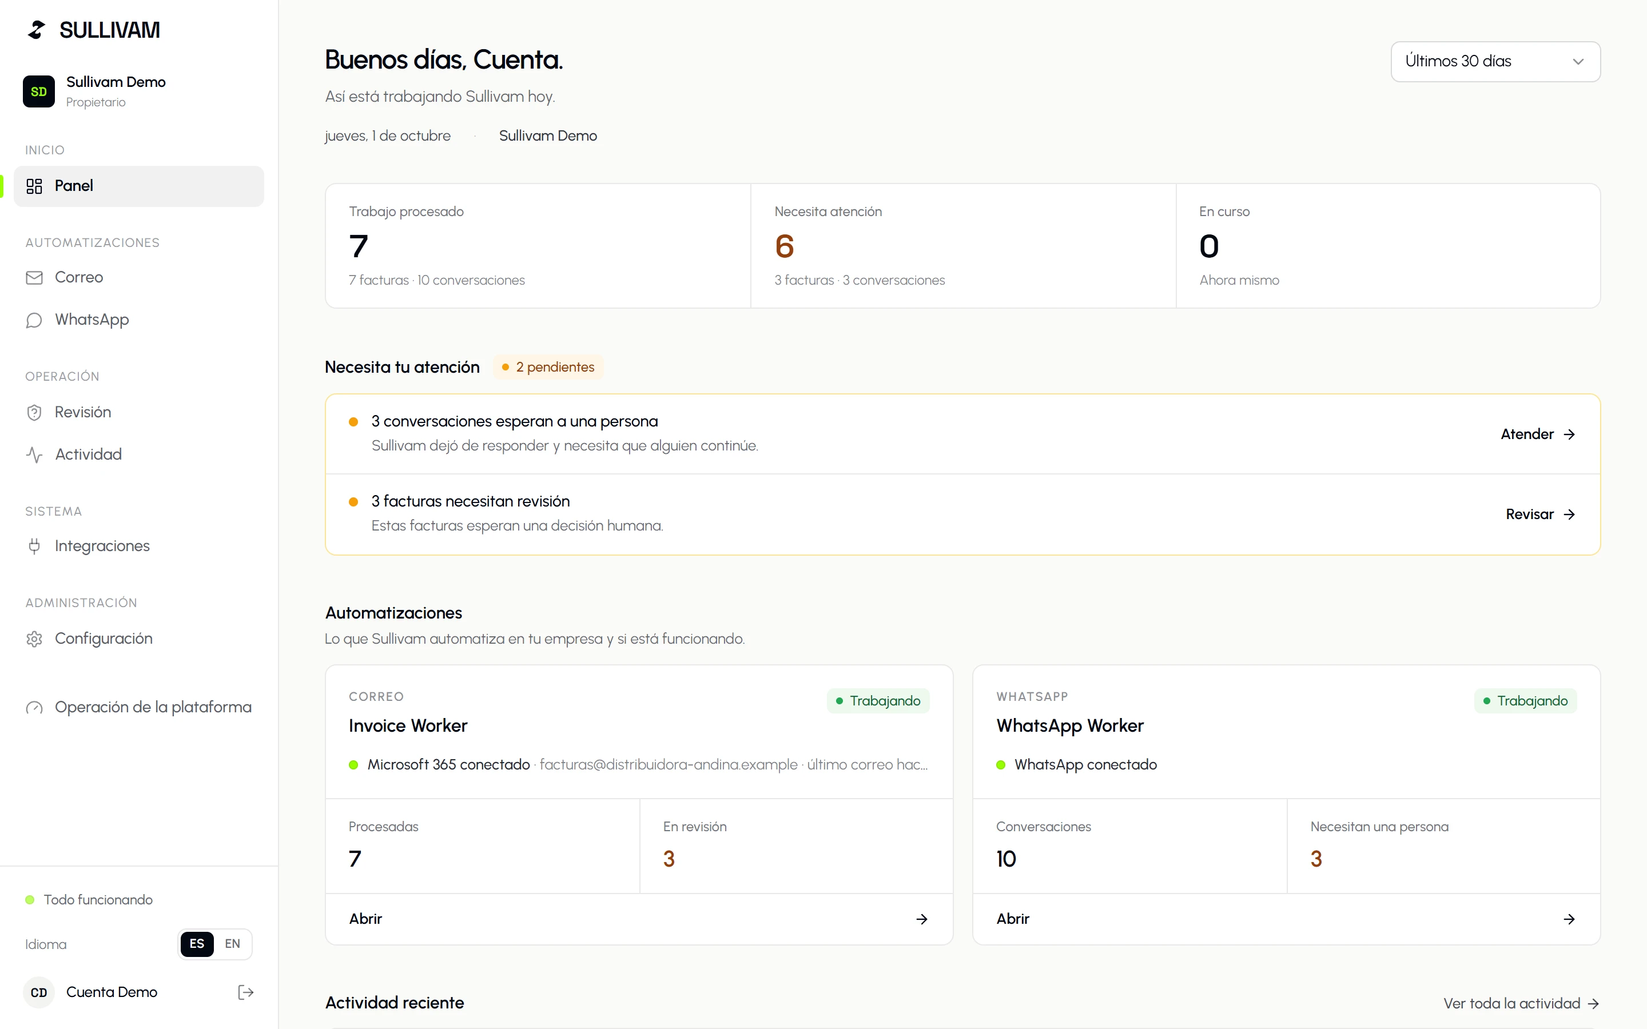
Task: Open the Actividad page
Action: [139, 454]
